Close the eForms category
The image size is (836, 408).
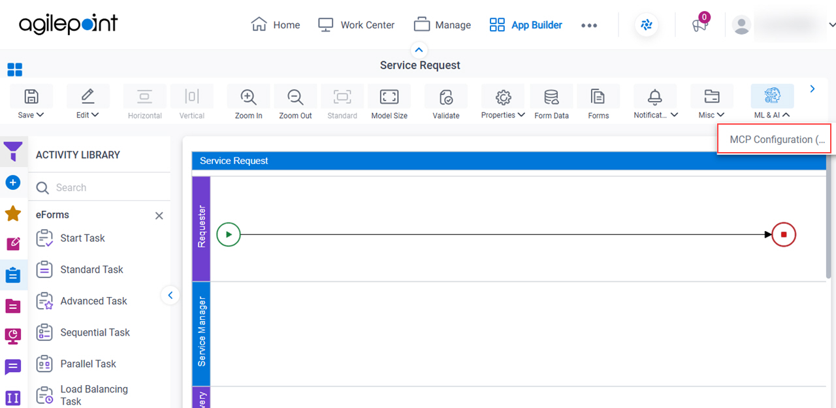pos(159,215)
